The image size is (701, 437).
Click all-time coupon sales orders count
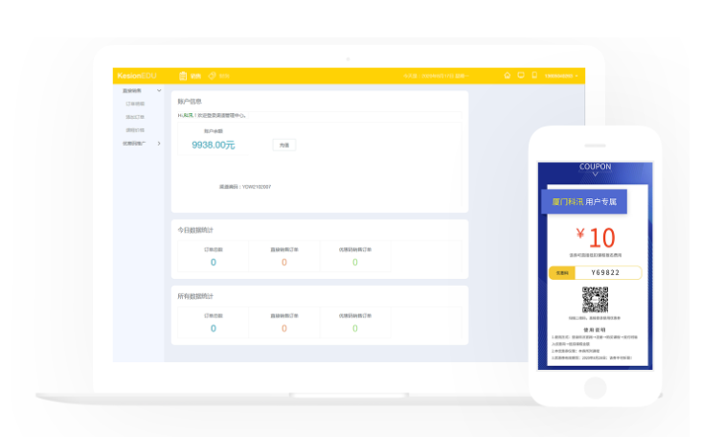tap(354, 328)
